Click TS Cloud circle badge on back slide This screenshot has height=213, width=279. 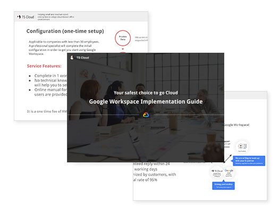[x=217, y=173]
